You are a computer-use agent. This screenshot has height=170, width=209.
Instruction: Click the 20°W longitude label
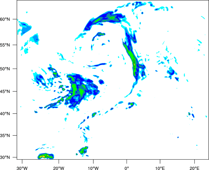click(x=59, y=168)
